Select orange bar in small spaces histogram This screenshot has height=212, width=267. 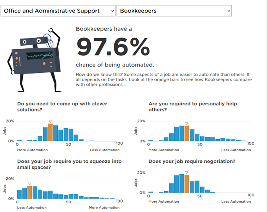point(29,192)
